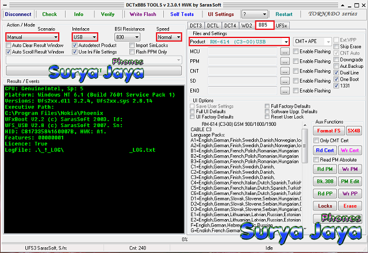The width and height of the screenshot is (368, 253).
Task: Click the MCU file path field
Action: point(242,51)
